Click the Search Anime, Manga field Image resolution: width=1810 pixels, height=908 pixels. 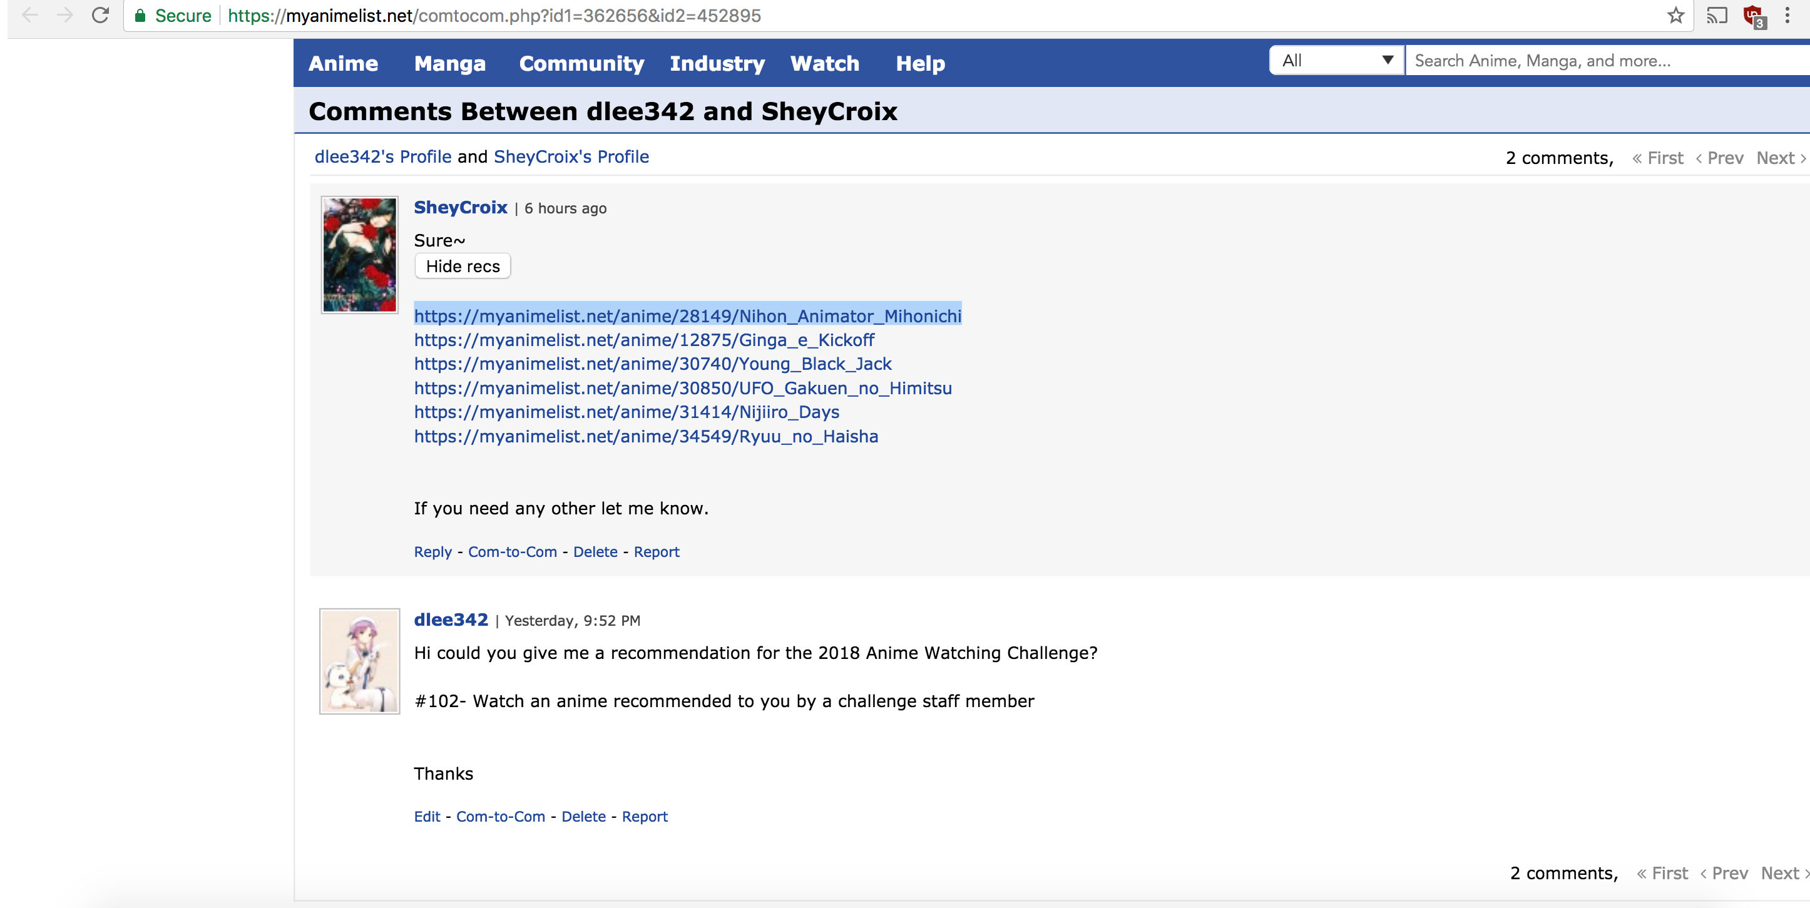click(x=1608, y=61)
